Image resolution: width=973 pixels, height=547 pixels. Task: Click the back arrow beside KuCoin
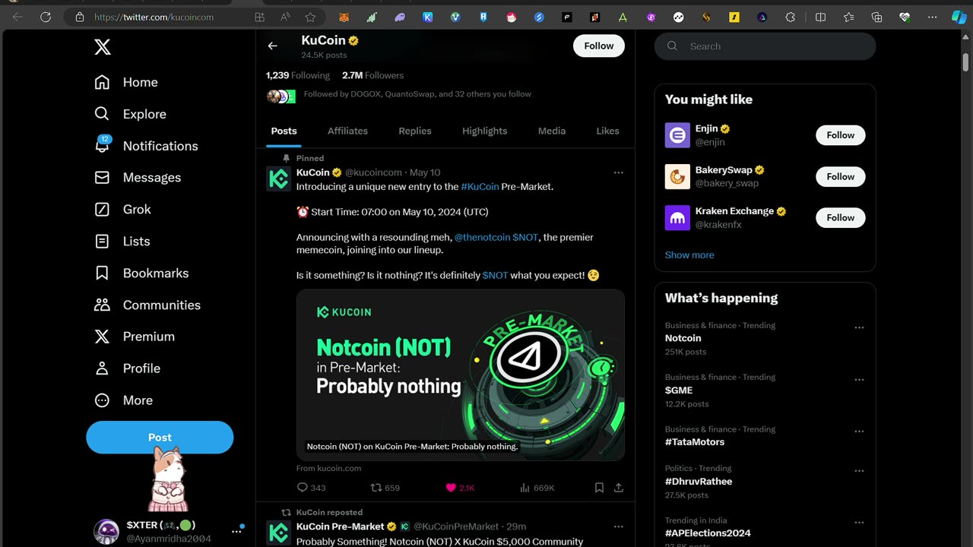(x=272, y=46)
